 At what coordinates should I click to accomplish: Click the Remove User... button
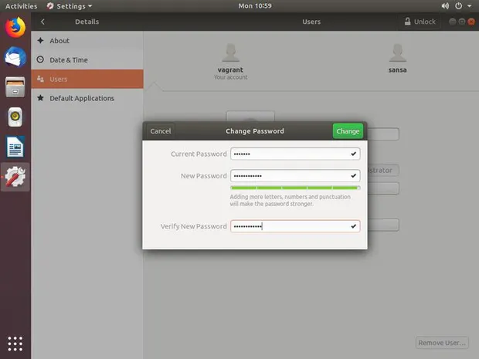pos(442,343)
